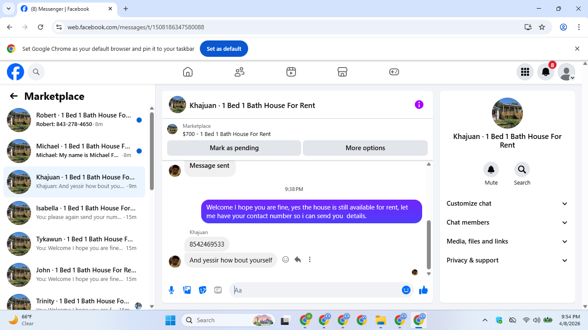This screenshot has height=330, width=588.
Task: Open the Marketplace storefront icon
Action: (x=342, y=72)
